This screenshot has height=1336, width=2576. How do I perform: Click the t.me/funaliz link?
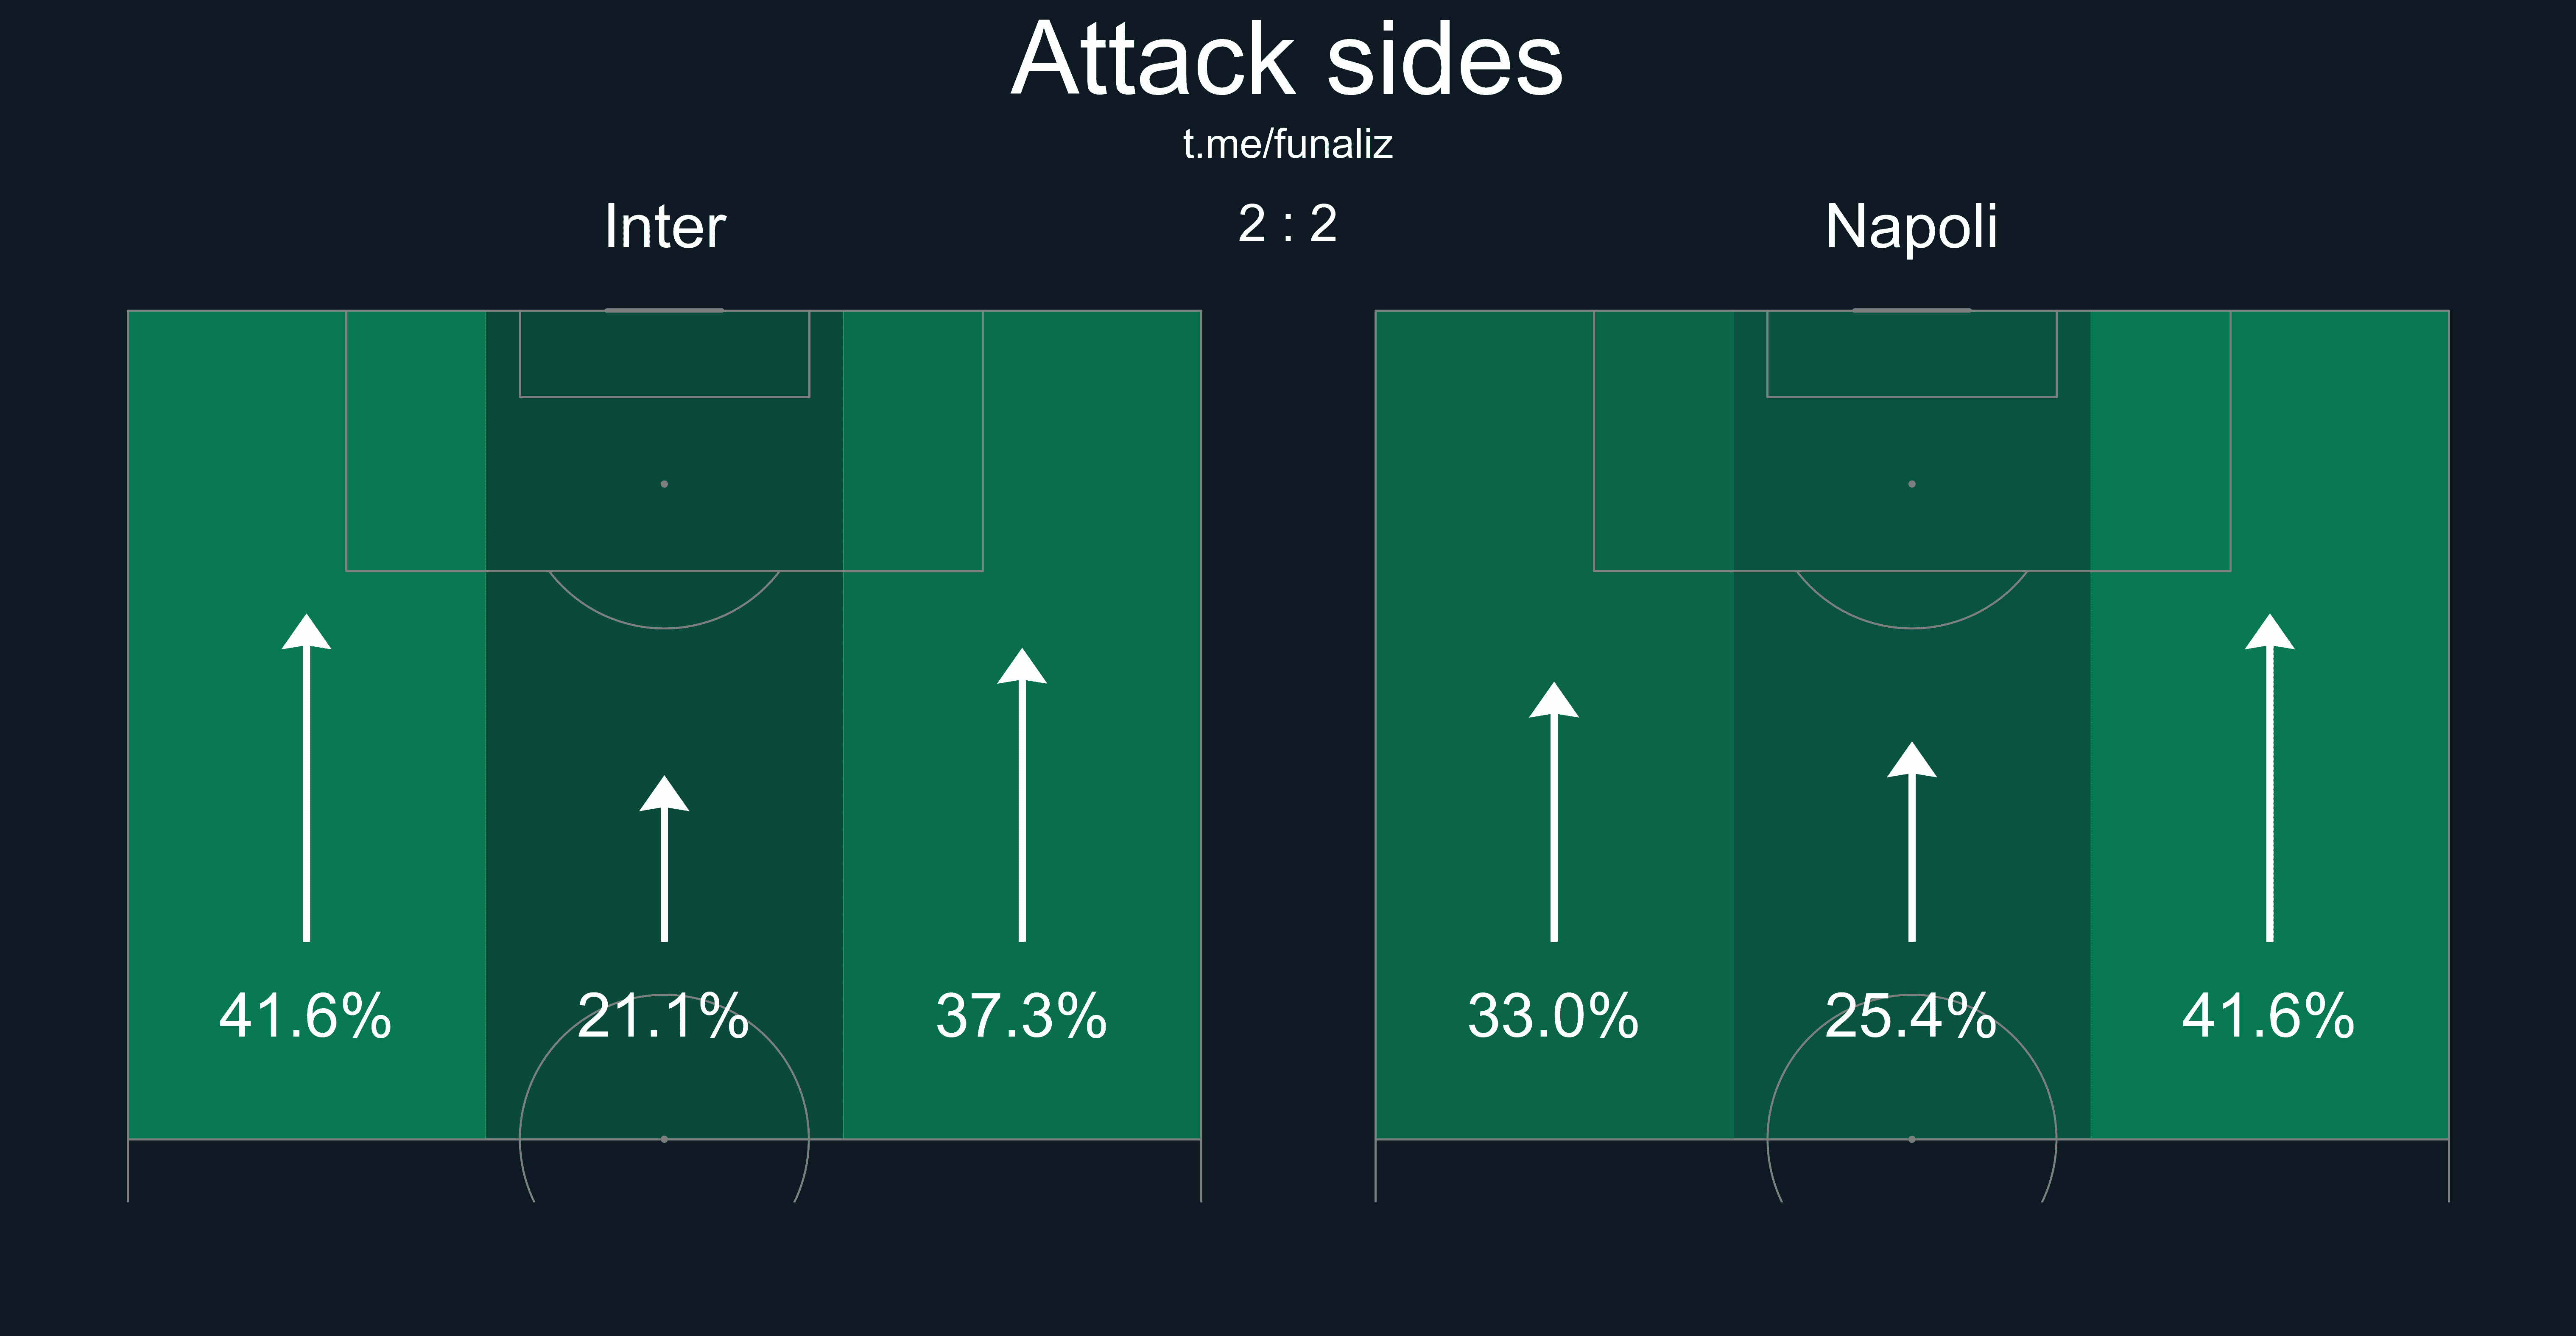coord(1287,144)
